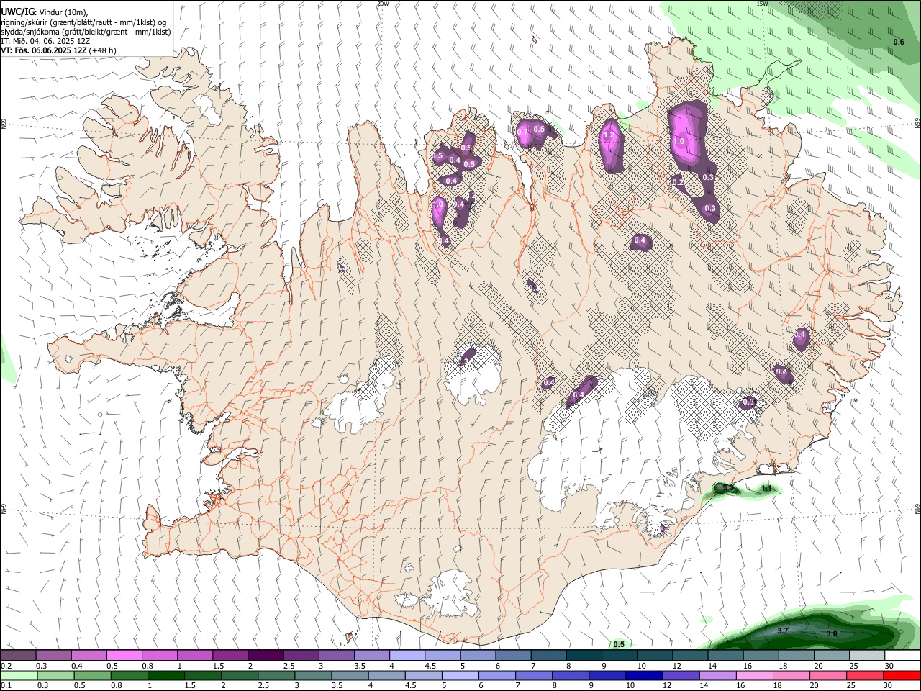Click the '1.1' rainfall value near the southeast coast
The width and height of the screenshot is (921, 691).
coord(766,489)
